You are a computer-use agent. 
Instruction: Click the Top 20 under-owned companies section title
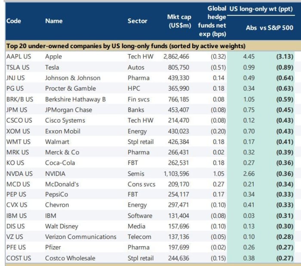126,46
